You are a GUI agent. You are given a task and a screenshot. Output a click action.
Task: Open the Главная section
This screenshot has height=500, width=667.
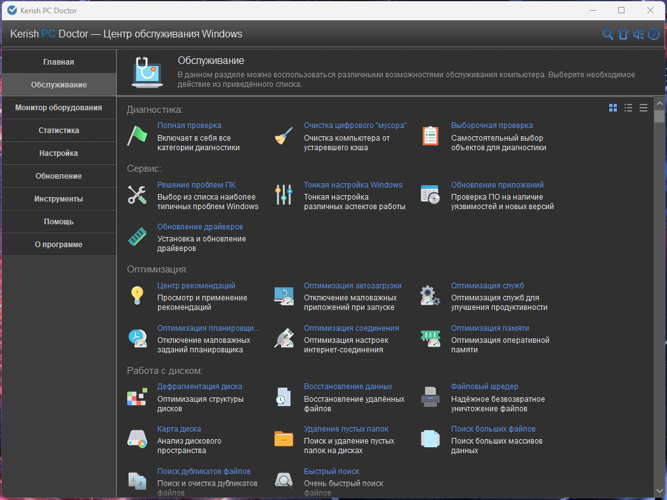tap(58, 61)
